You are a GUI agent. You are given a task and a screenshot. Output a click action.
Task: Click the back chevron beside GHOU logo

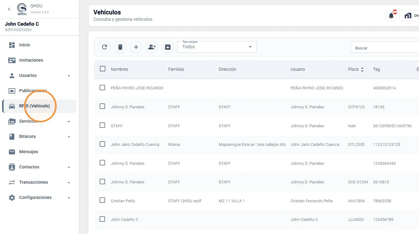(9, 9)
